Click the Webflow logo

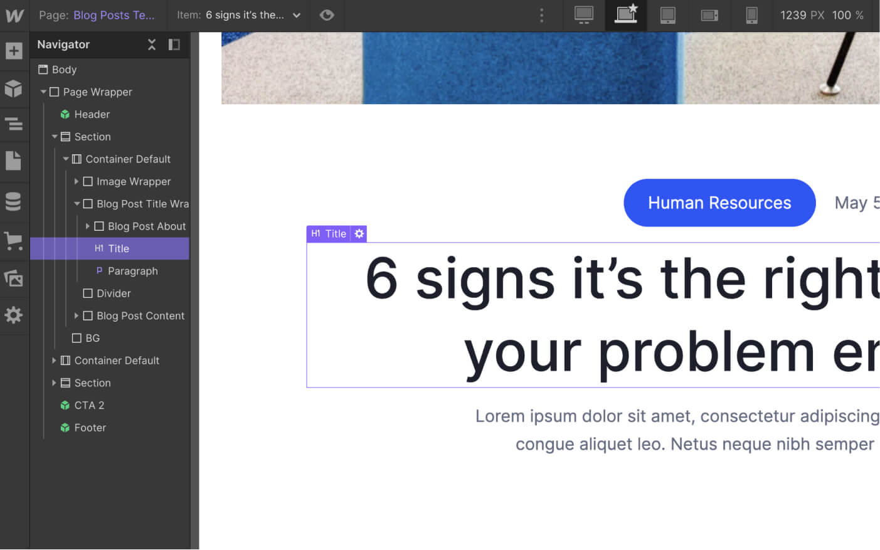pyautogui.click(x=14, y=15)
